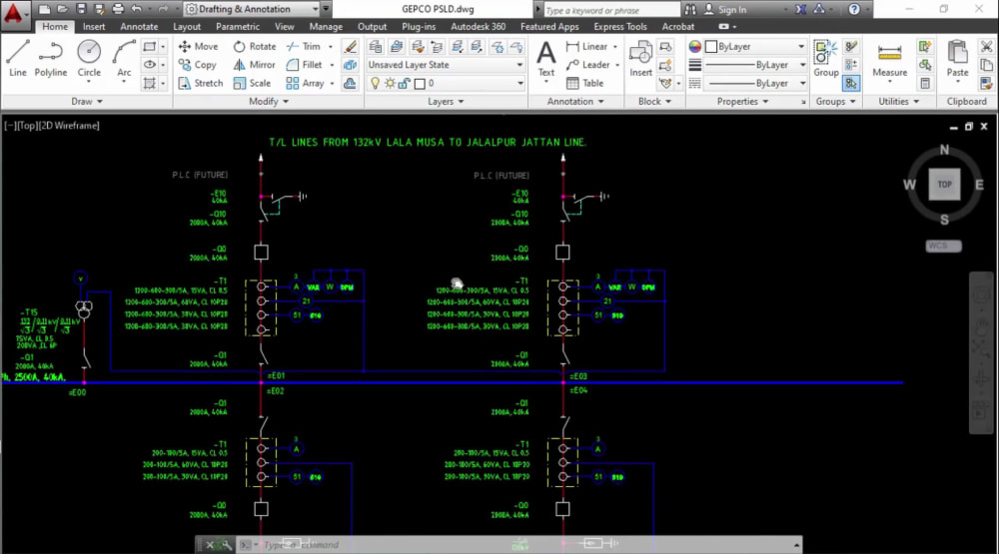Click the layer 0 color swatch
Image resolution: width=999 pixels, height=554 pixels.
click(x=420, y=84)
